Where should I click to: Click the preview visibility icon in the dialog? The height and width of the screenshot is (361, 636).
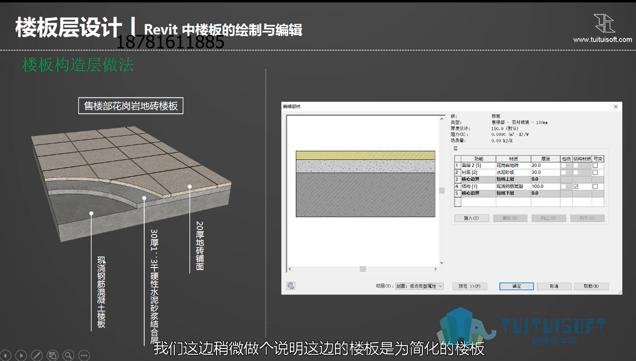point(291,286)
